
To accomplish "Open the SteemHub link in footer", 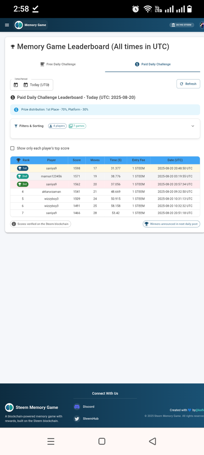I will tap(91, 419).
